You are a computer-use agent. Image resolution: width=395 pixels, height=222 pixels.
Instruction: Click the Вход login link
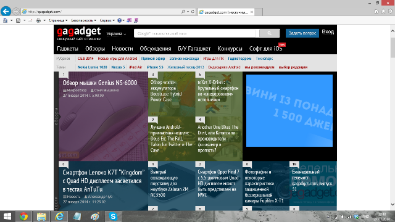pos(328,31)
